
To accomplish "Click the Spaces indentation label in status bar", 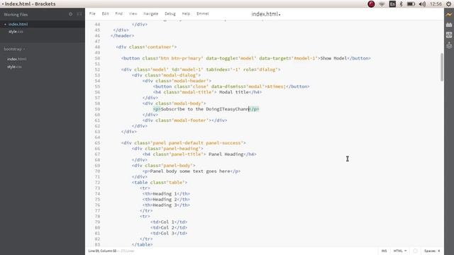I will 430,251.
